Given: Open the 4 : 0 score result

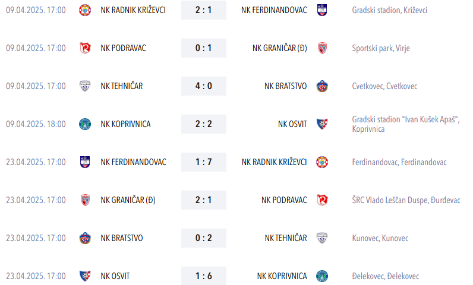Looking at the screenshot, I should point(203,86).
